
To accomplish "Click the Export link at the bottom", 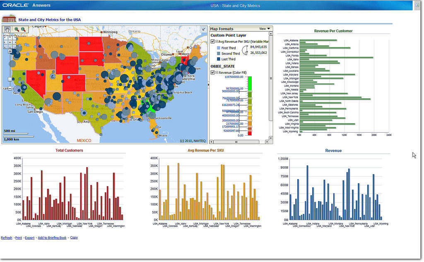I will [x=29, y=238].
